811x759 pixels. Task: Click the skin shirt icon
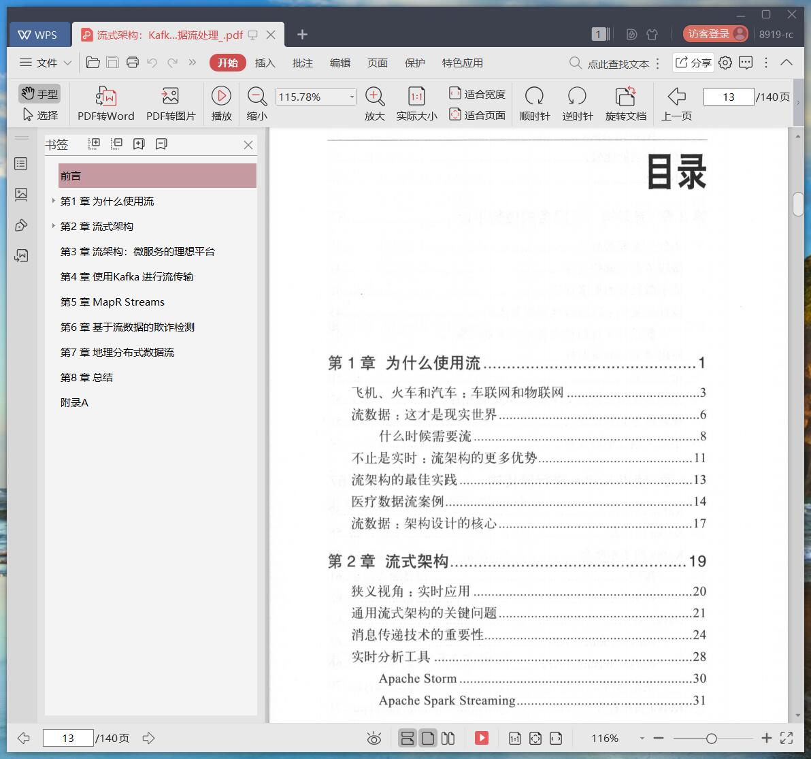click(x=652, y=34)
